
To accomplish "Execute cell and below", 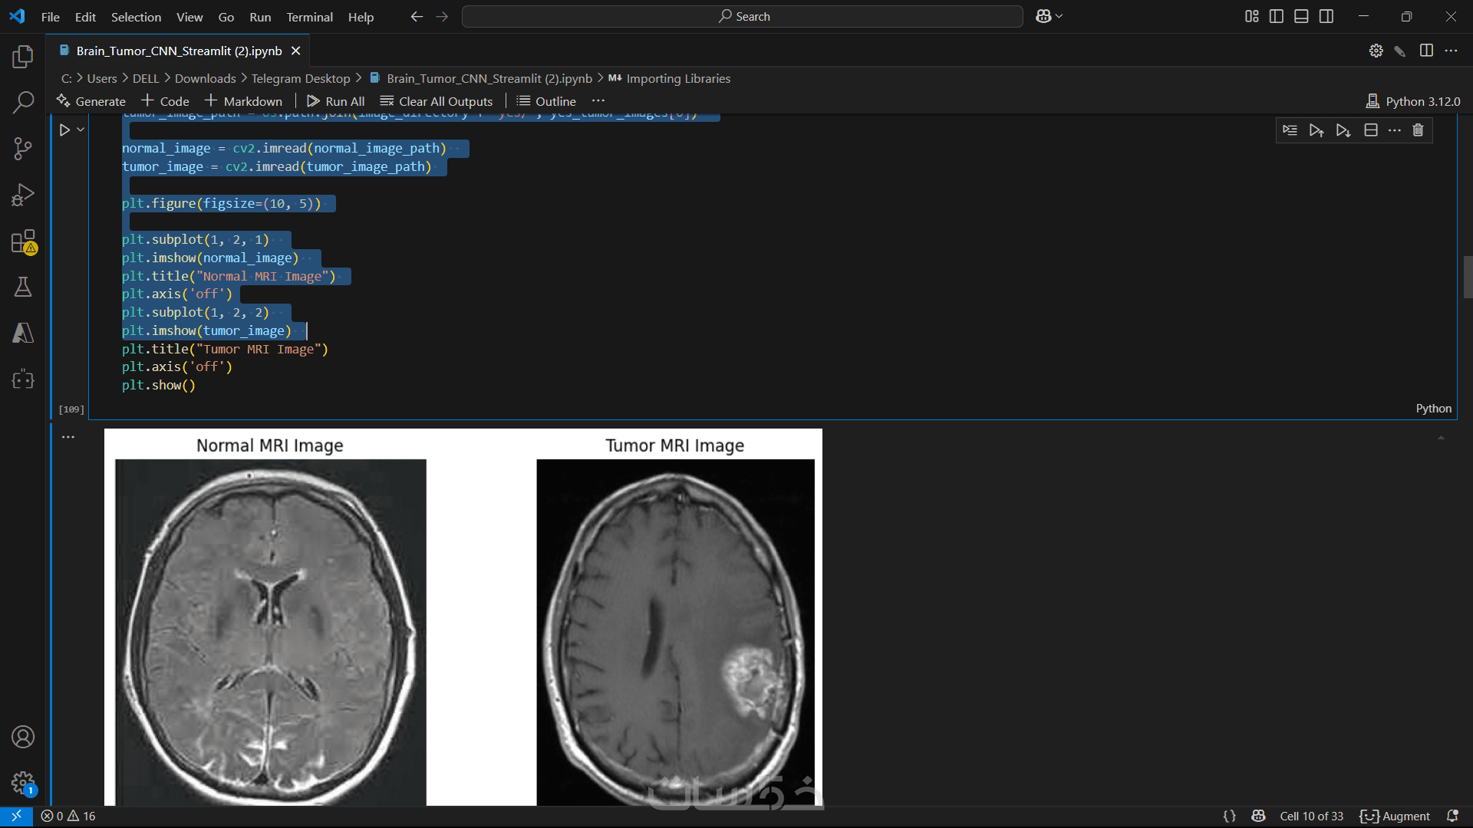I will (1343, 130).
